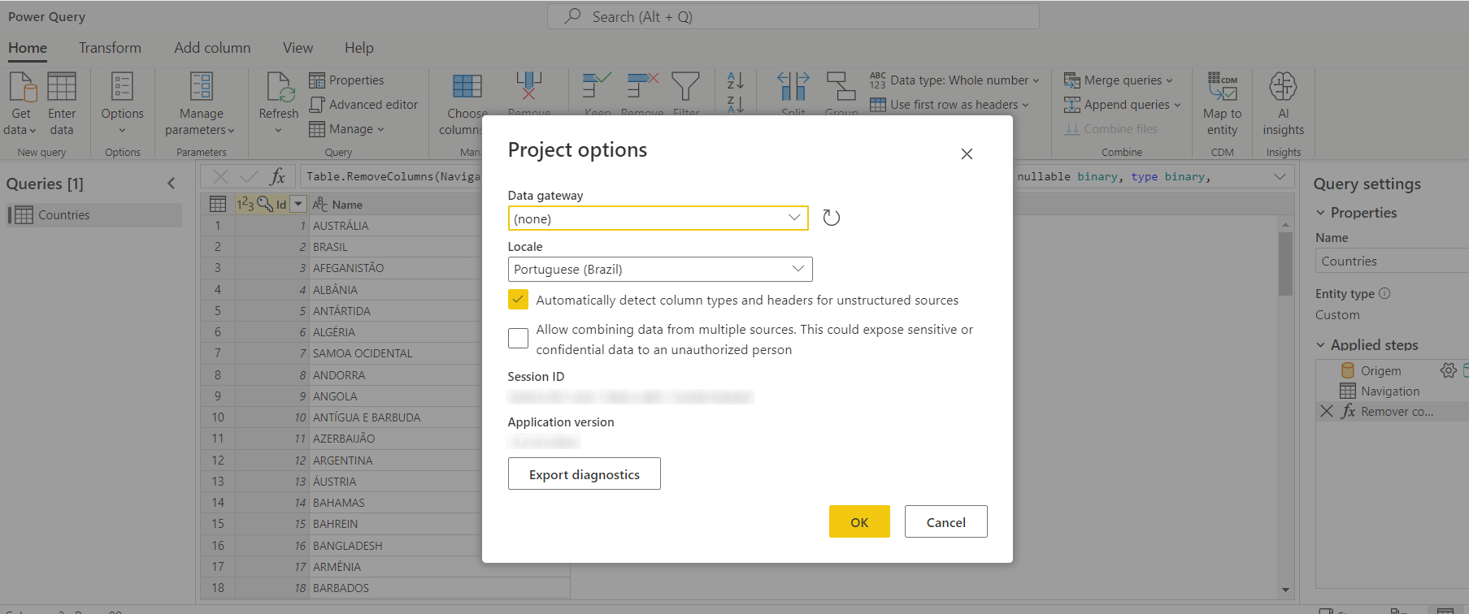Open settings gear for Origem step
Viewport: 1469px width, 614px height.
[1448, 370]
